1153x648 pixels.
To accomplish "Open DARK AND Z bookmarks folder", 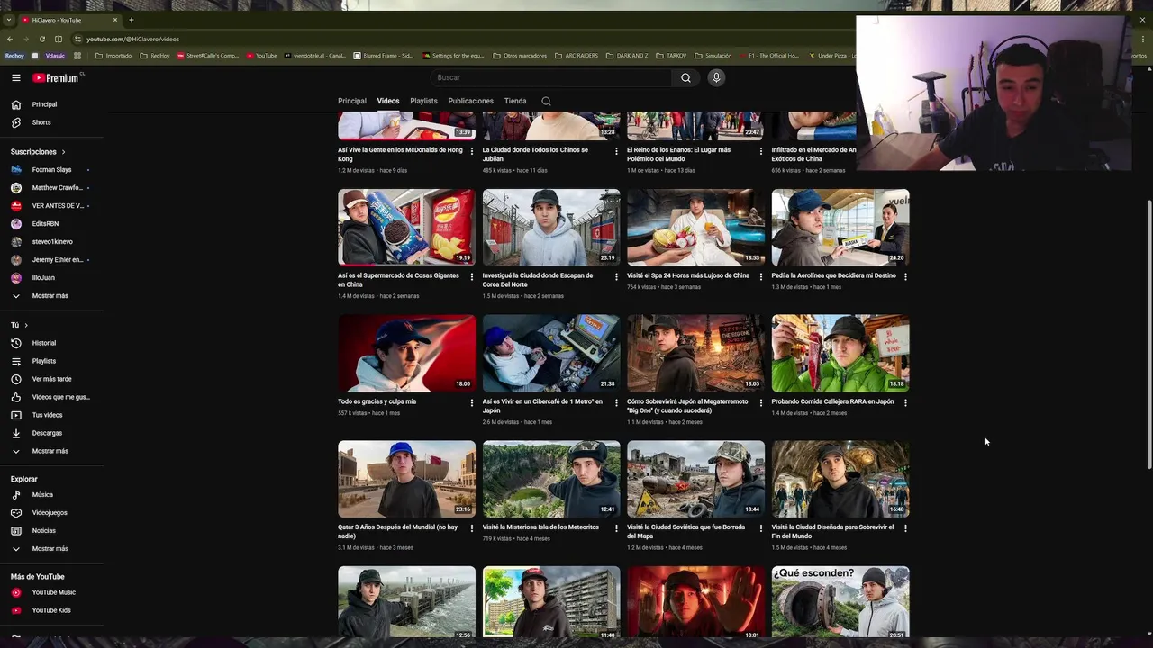I will (x=627, y=56).
